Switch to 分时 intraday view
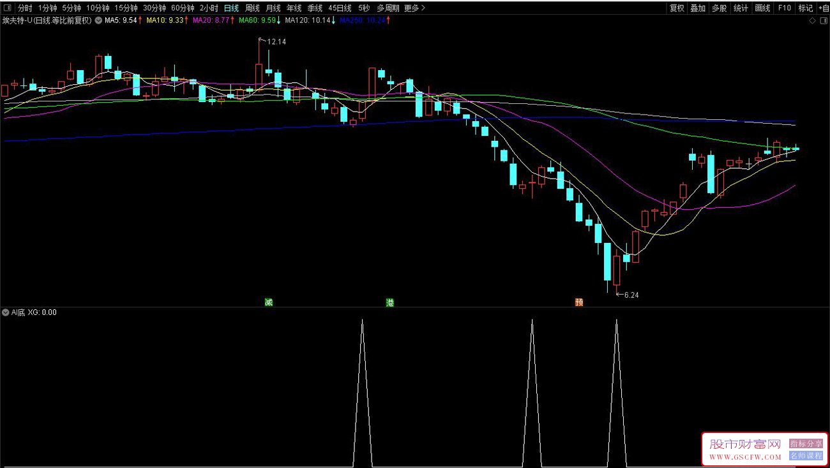830x468 pixels. click(x=24, y=8)
